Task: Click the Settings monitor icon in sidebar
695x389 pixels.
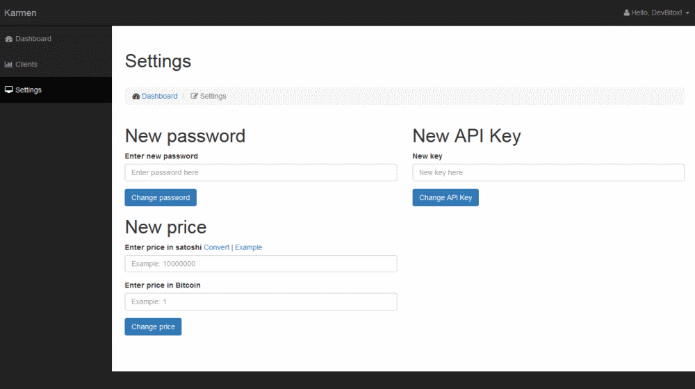Action: pos(8,90)
